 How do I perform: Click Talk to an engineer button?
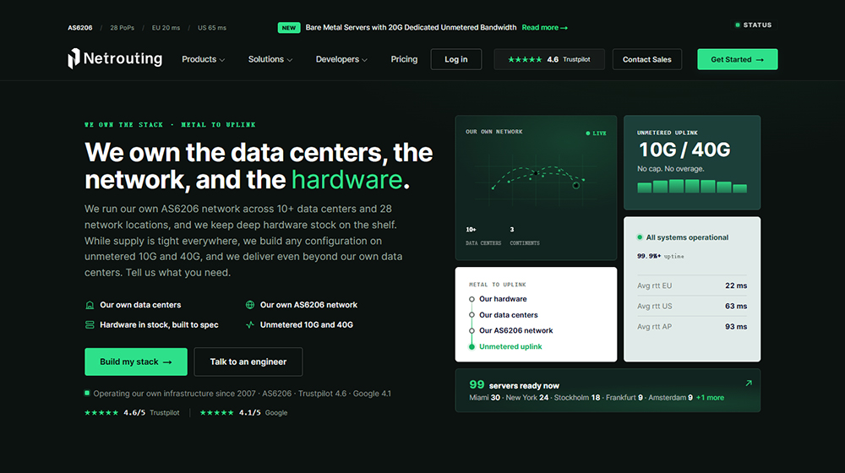(x=248, y=362)
